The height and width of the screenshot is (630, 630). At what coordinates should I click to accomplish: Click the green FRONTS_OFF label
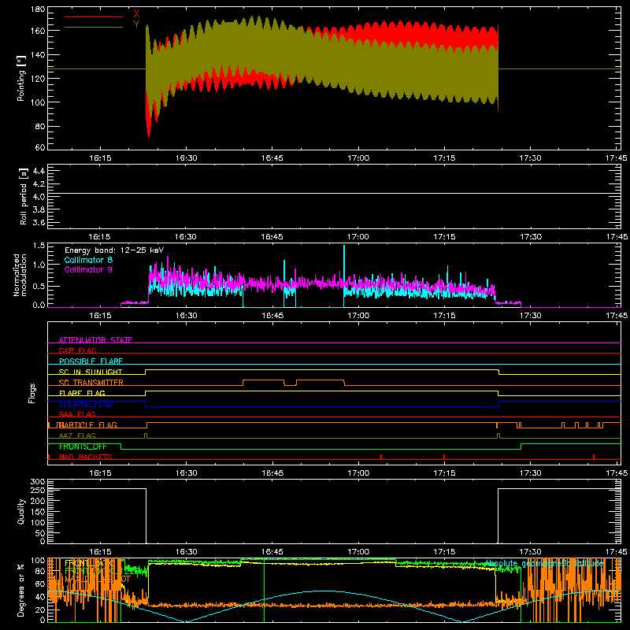[83, 447]
